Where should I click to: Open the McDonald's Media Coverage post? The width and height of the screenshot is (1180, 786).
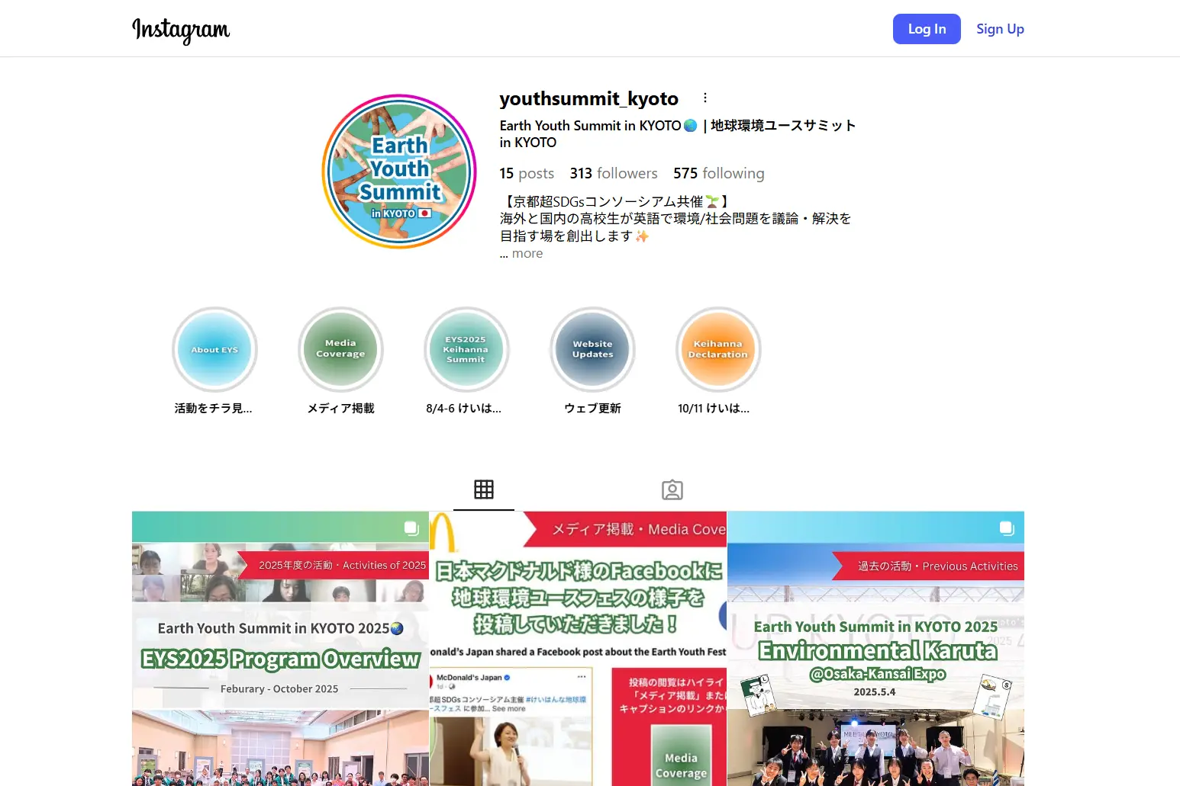click(x=578, y=648)
